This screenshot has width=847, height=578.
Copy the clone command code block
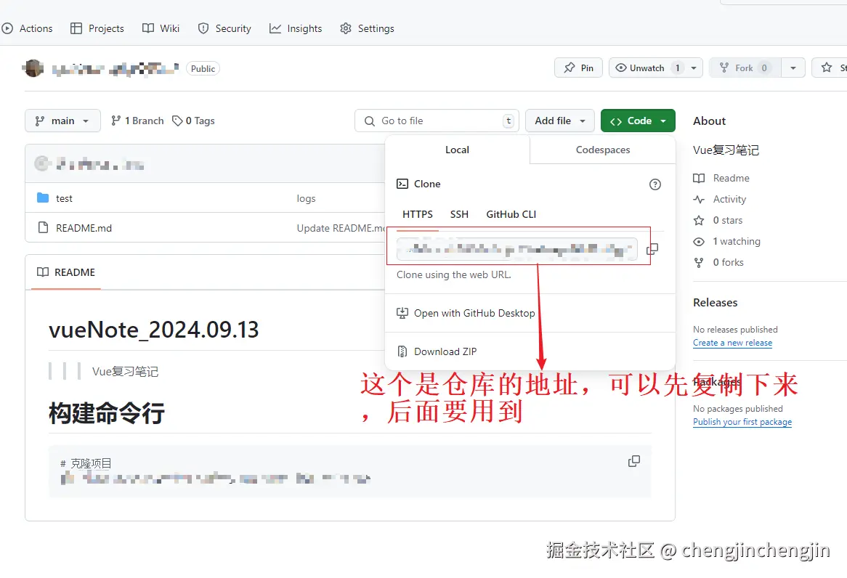(x=634, y=461)
